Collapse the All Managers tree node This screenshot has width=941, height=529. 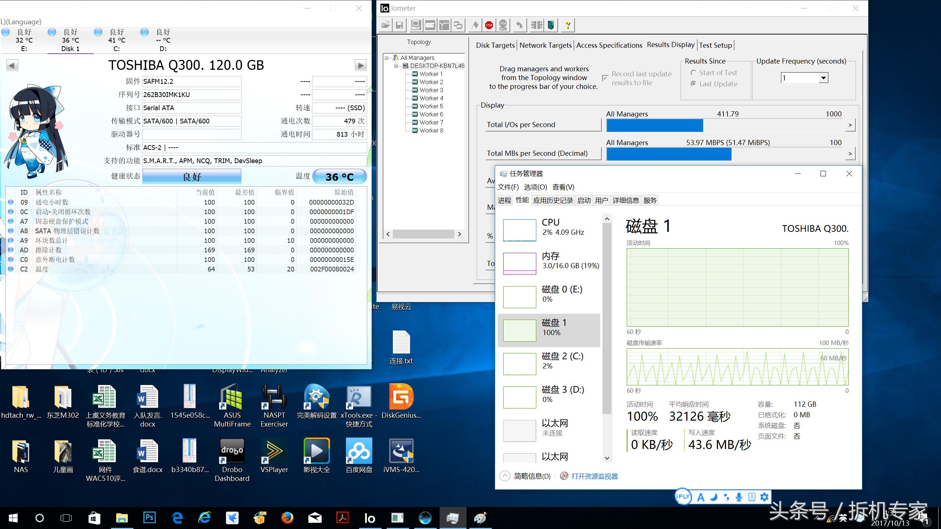click(x=387, y=58)
